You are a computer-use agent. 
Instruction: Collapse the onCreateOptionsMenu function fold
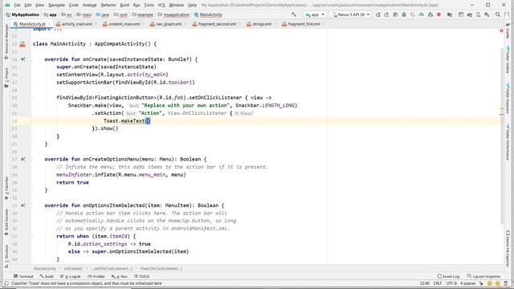pyautogui.click(x=31, y=159)
